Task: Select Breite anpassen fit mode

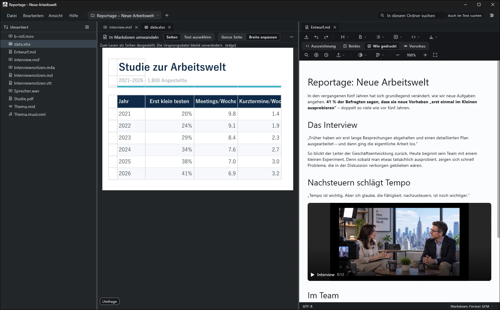Action: coord(263,37)
